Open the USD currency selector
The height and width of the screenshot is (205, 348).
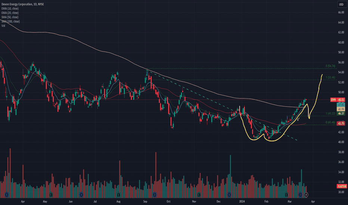[341, 4]
